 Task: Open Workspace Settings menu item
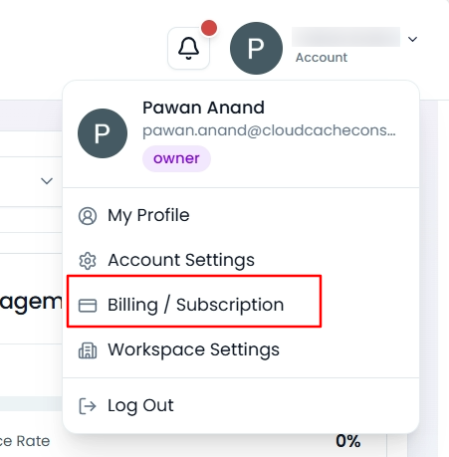241,349
